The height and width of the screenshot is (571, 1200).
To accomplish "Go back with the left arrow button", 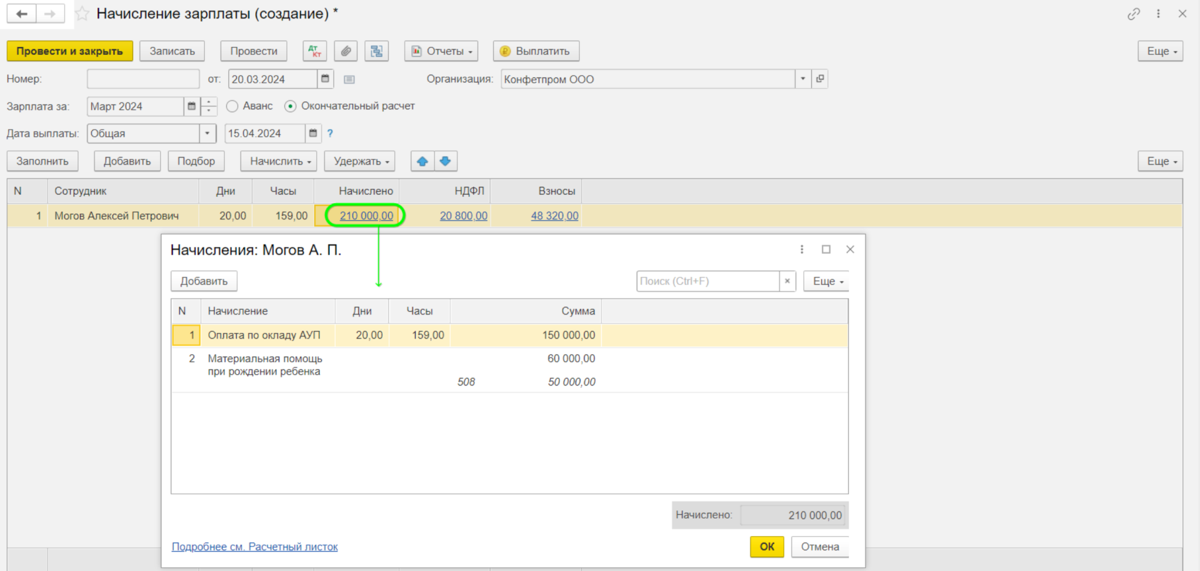I will pos(22,14).
